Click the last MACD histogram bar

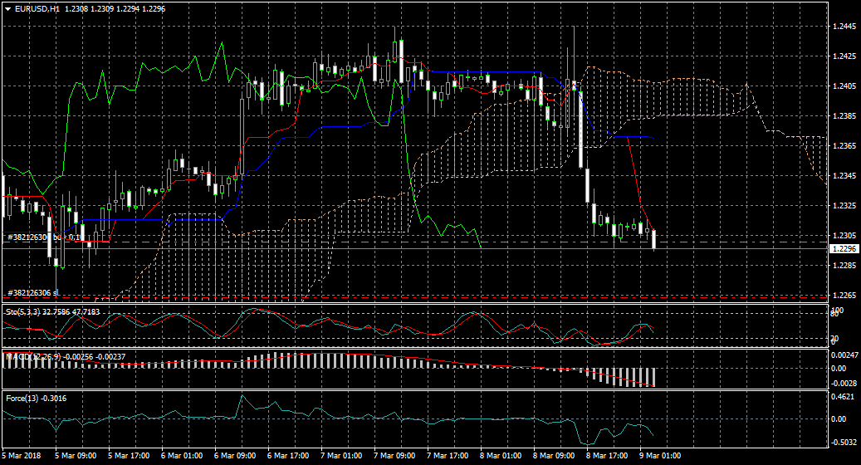(x=654, y=377)
